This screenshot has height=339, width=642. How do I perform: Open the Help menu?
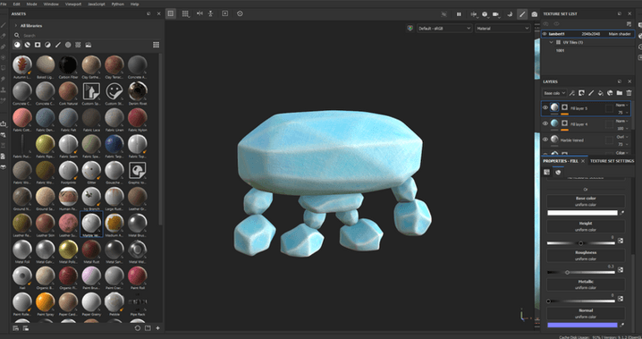[x=134, y=4]
